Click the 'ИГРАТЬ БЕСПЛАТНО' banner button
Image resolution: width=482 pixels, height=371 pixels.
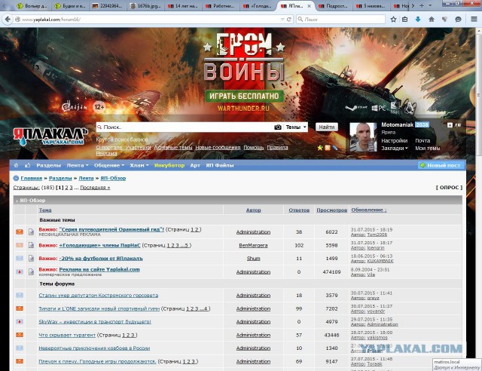click(x=244, y=96)
